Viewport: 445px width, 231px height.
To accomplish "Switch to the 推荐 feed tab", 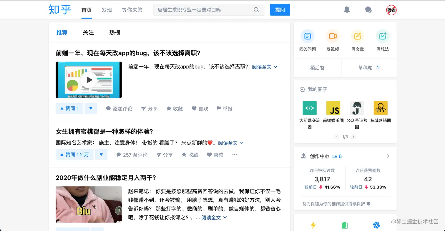I will click(62, 32).
